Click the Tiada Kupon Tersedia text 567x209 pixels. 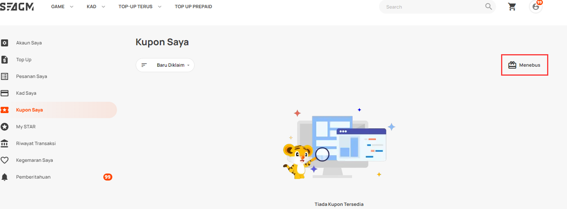[339, 204]
